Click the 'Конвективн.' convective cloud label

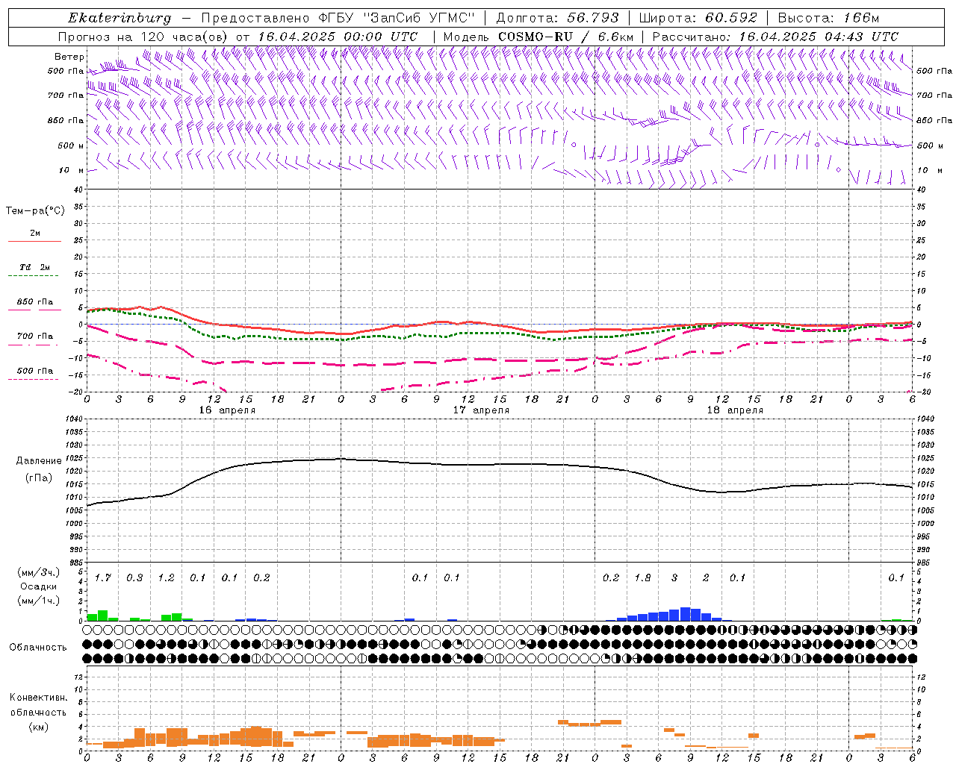(x=38, y=698)
